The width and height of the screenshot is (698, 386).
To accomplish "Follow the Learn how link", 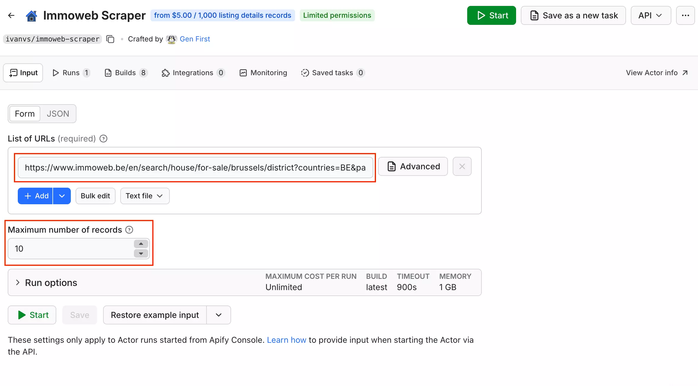I will point(286,340).
